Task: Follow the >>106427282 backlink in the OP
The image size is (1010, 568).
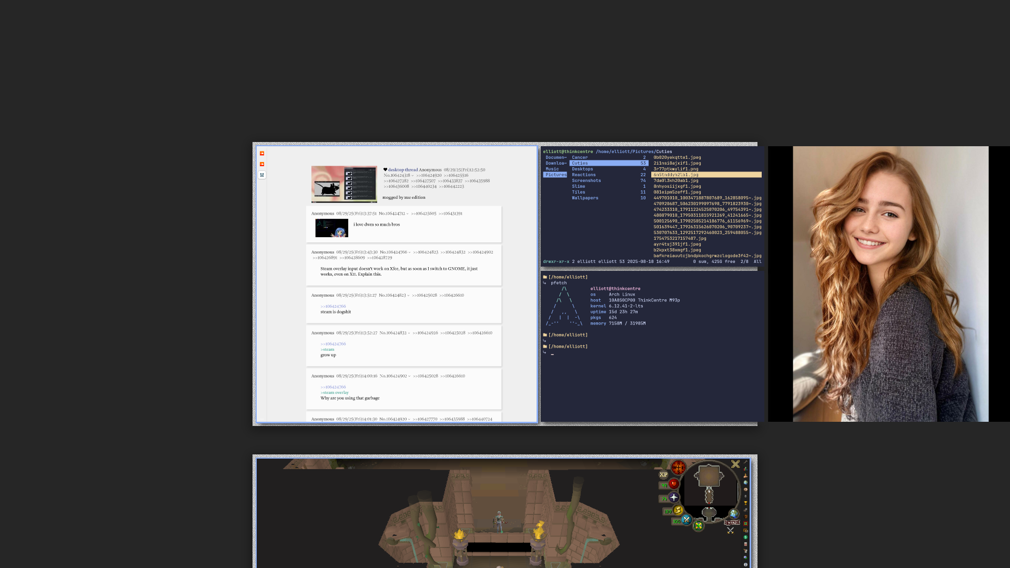Action: point(396,181)
